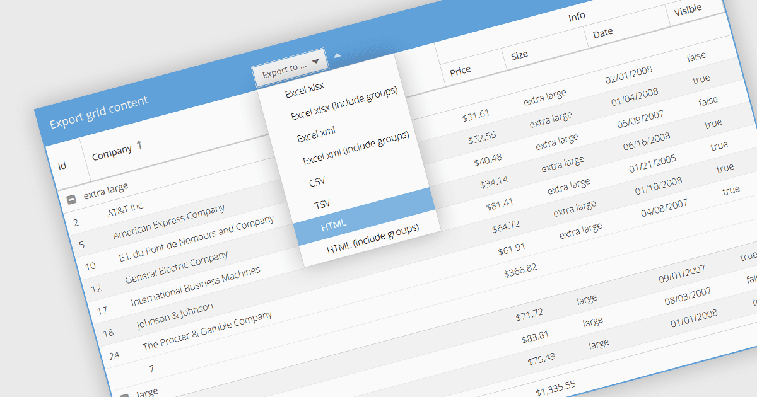Image resolution: width=757 pixels, height=397 pixels.
Task: Click the Id cell showing 17
Action: 102,310
